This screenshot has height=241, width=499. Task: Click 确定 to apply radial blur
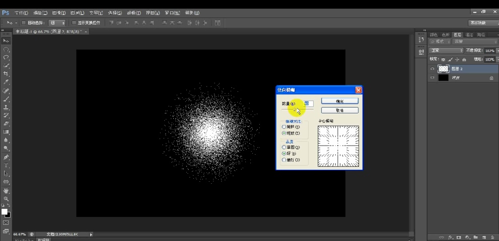coord(340,101)
